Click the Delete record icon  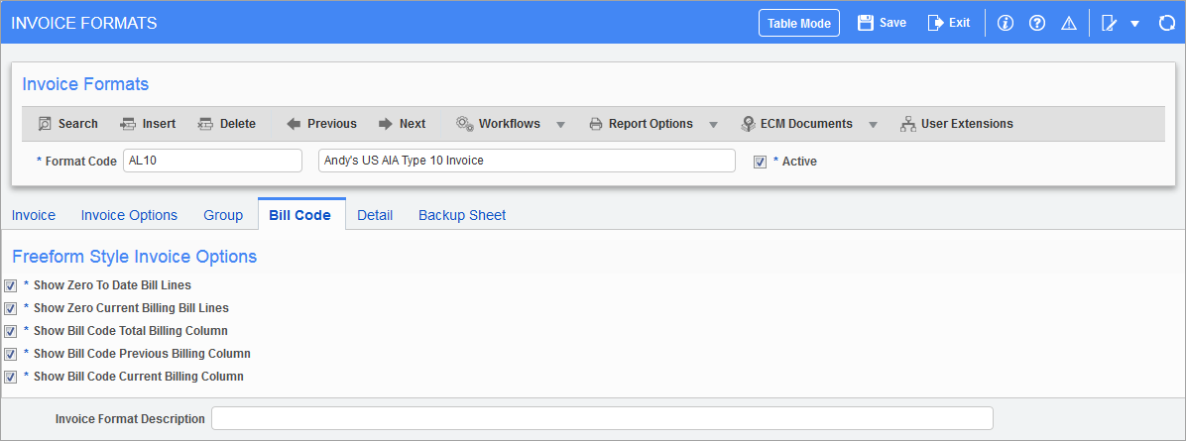tap(205, 123)
